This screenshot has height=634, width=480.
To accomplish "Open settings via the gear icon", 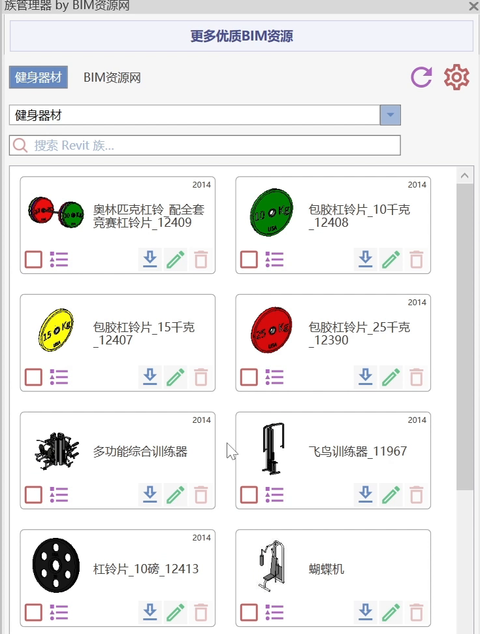I will point(456,77).
